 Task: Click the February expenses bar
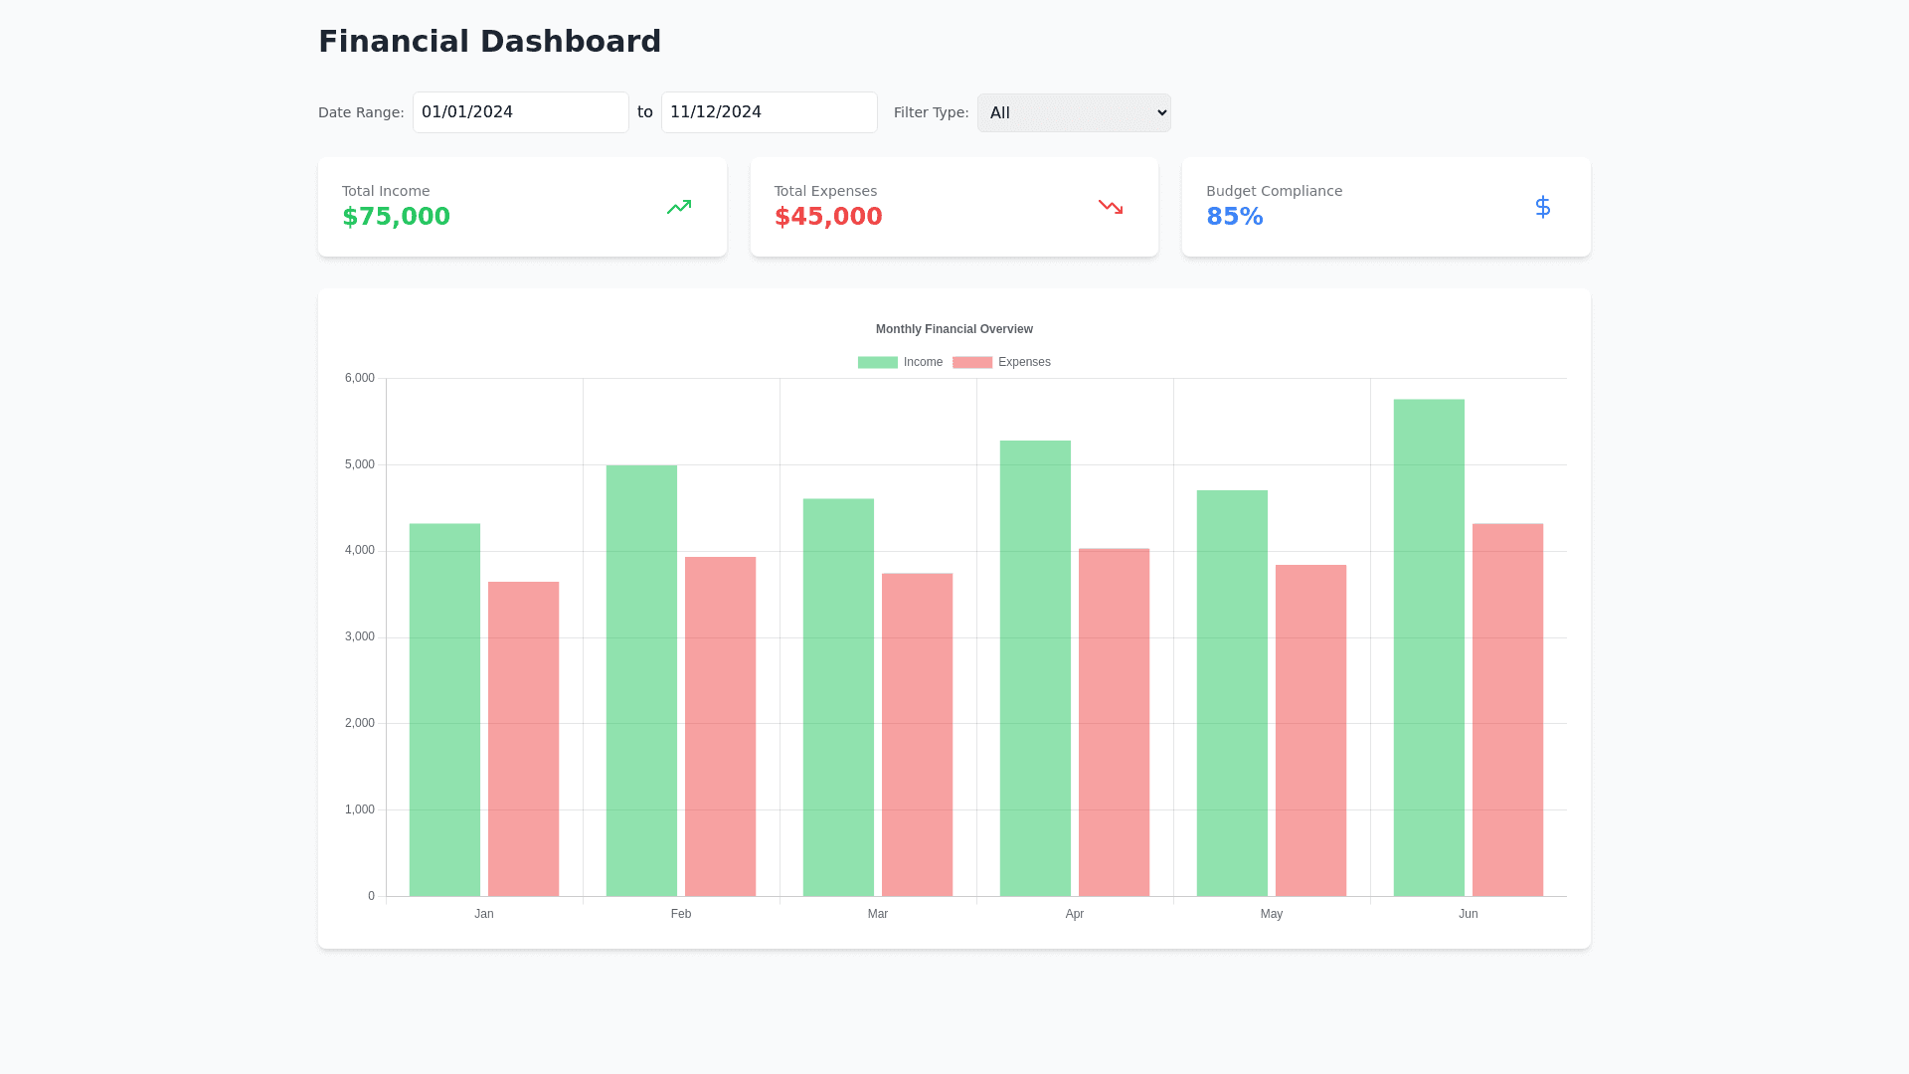tap(720, 726)
